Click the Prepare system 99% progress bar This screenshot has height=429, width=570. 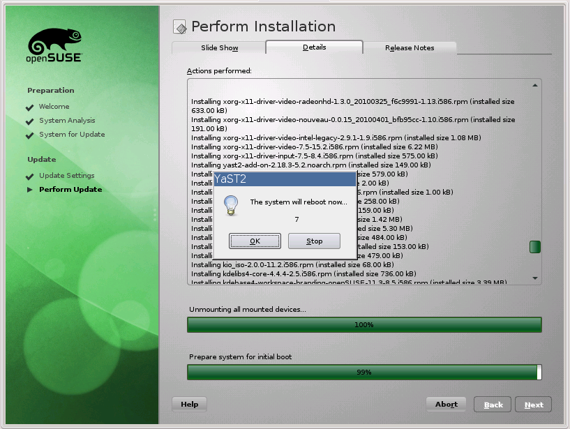coord(364,372)
